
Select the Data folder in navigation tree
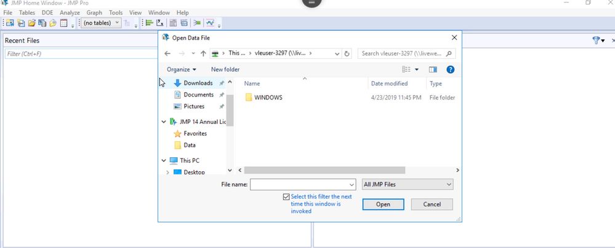click(190, 145)
